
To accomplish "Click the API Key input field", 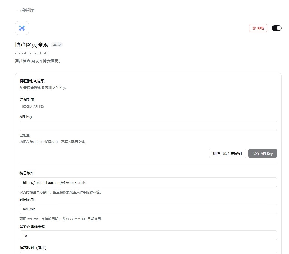I will tap(148, 126).
